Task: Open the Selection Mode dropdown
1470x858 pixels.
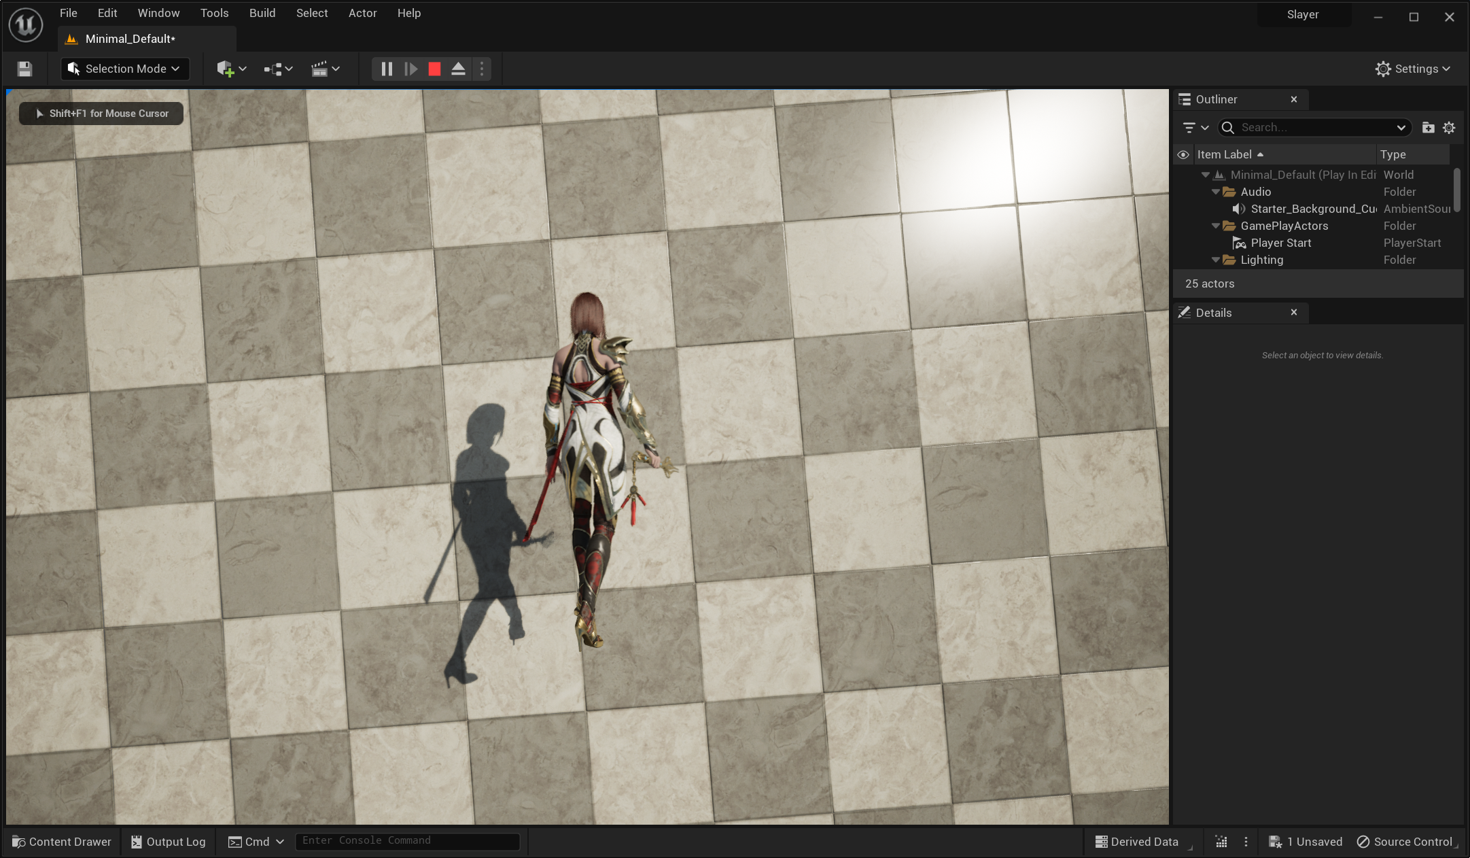Action: pos(124,69)
